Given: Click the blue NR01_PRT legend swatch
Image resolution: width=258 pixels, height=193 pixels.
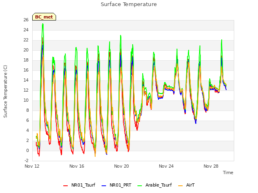Looking at the screenshot, I should 104,186.
